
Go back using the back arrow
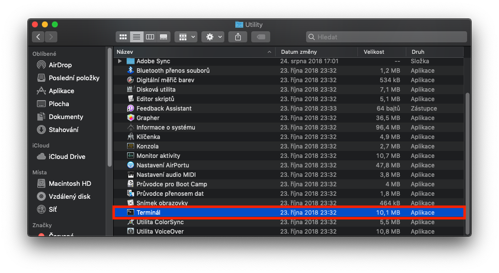[38, 37]
